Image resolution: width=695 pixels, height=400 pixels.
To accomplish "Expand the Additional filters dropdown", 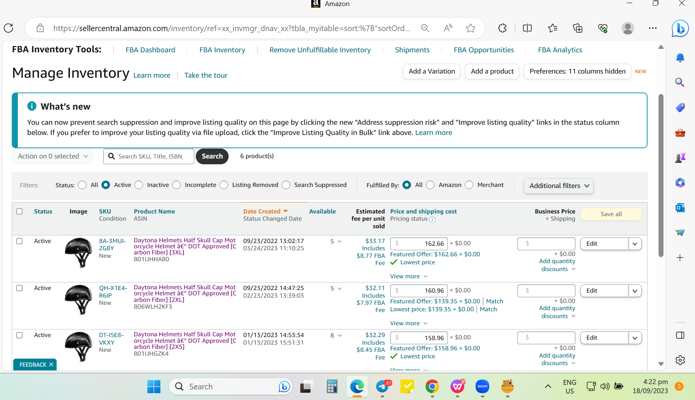I will pos(559,186).
